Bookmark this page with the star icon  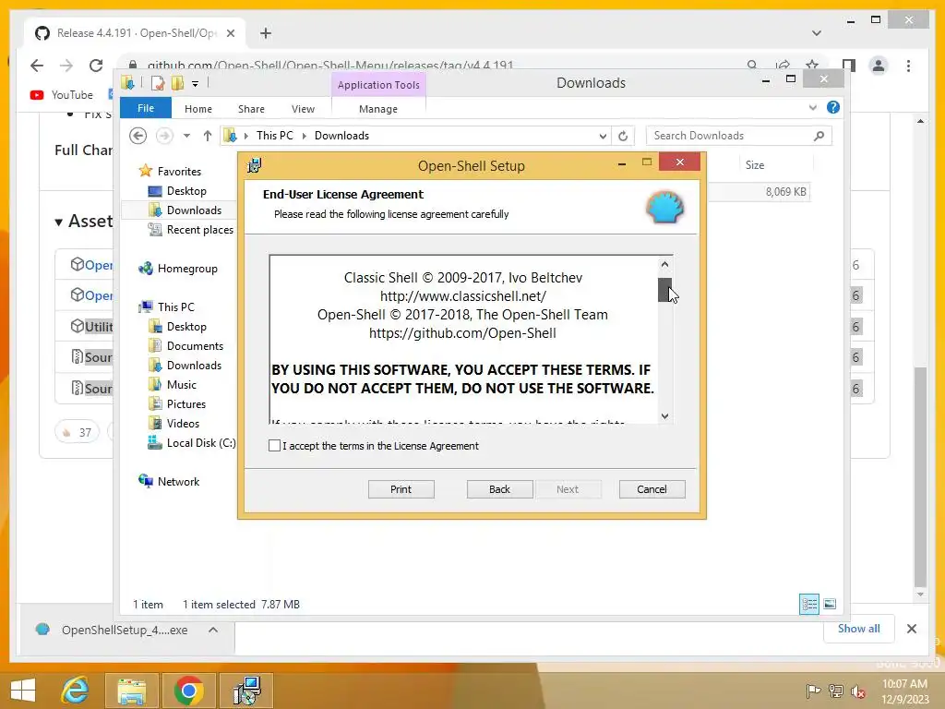coord(812,65)
